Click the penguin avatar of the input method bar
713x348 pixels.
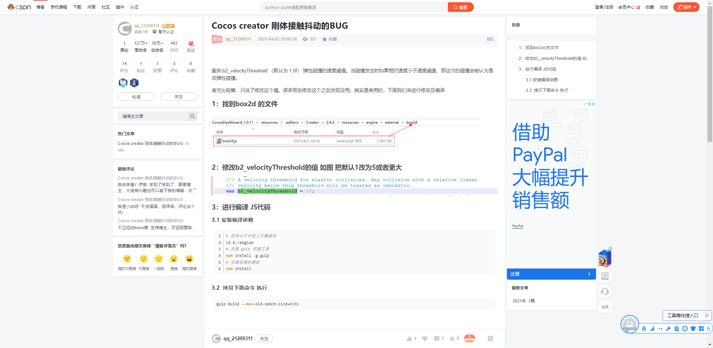(630, 324)
